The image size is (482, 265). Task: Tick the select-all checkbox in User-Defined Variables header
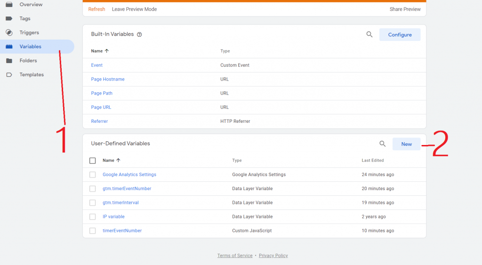click(x=93, y=161)
